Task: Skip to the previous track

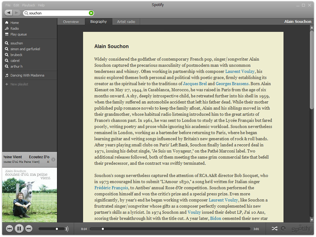Action: click(x=10, y=228)
